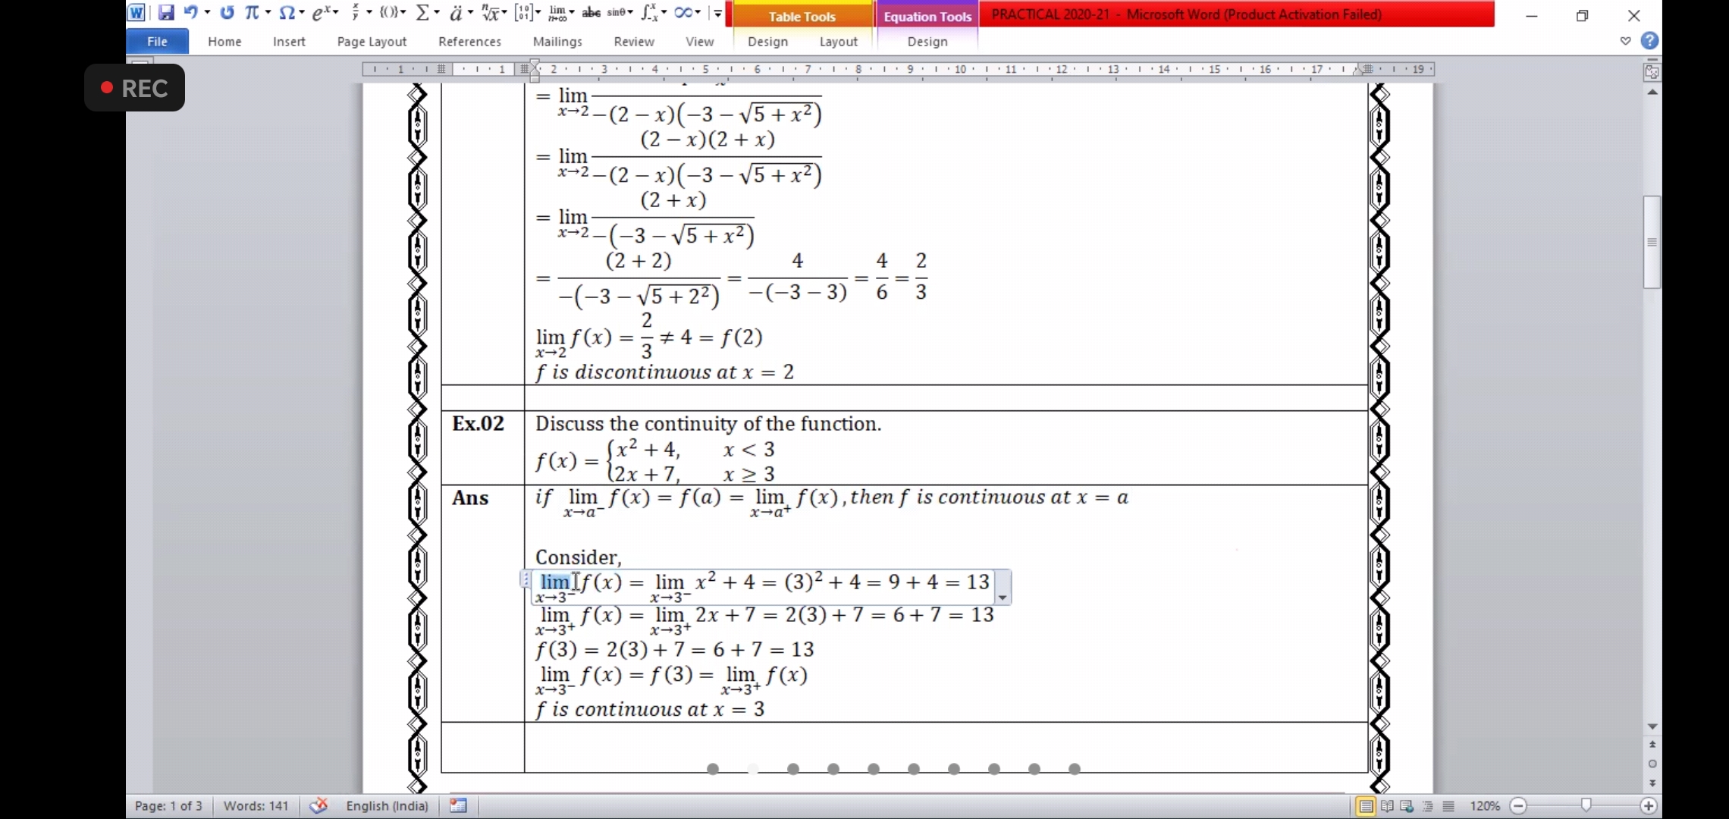The height and width of the screenshot is (819, 1729).
Task: Click the vertical scrollbar thumb
Action: click(x=1652, y=243)
